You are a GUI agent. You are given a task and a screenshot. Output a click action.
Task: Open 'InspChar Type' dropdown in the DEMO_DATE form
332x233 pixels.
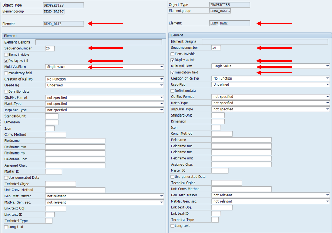coord(161,110)
